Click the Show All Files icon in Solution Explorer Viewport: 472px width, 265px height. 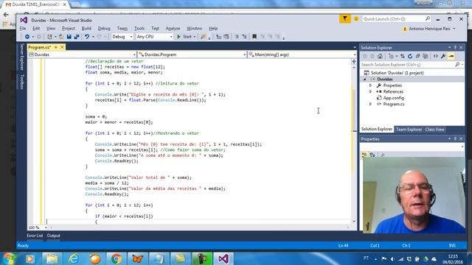(426, 56)
